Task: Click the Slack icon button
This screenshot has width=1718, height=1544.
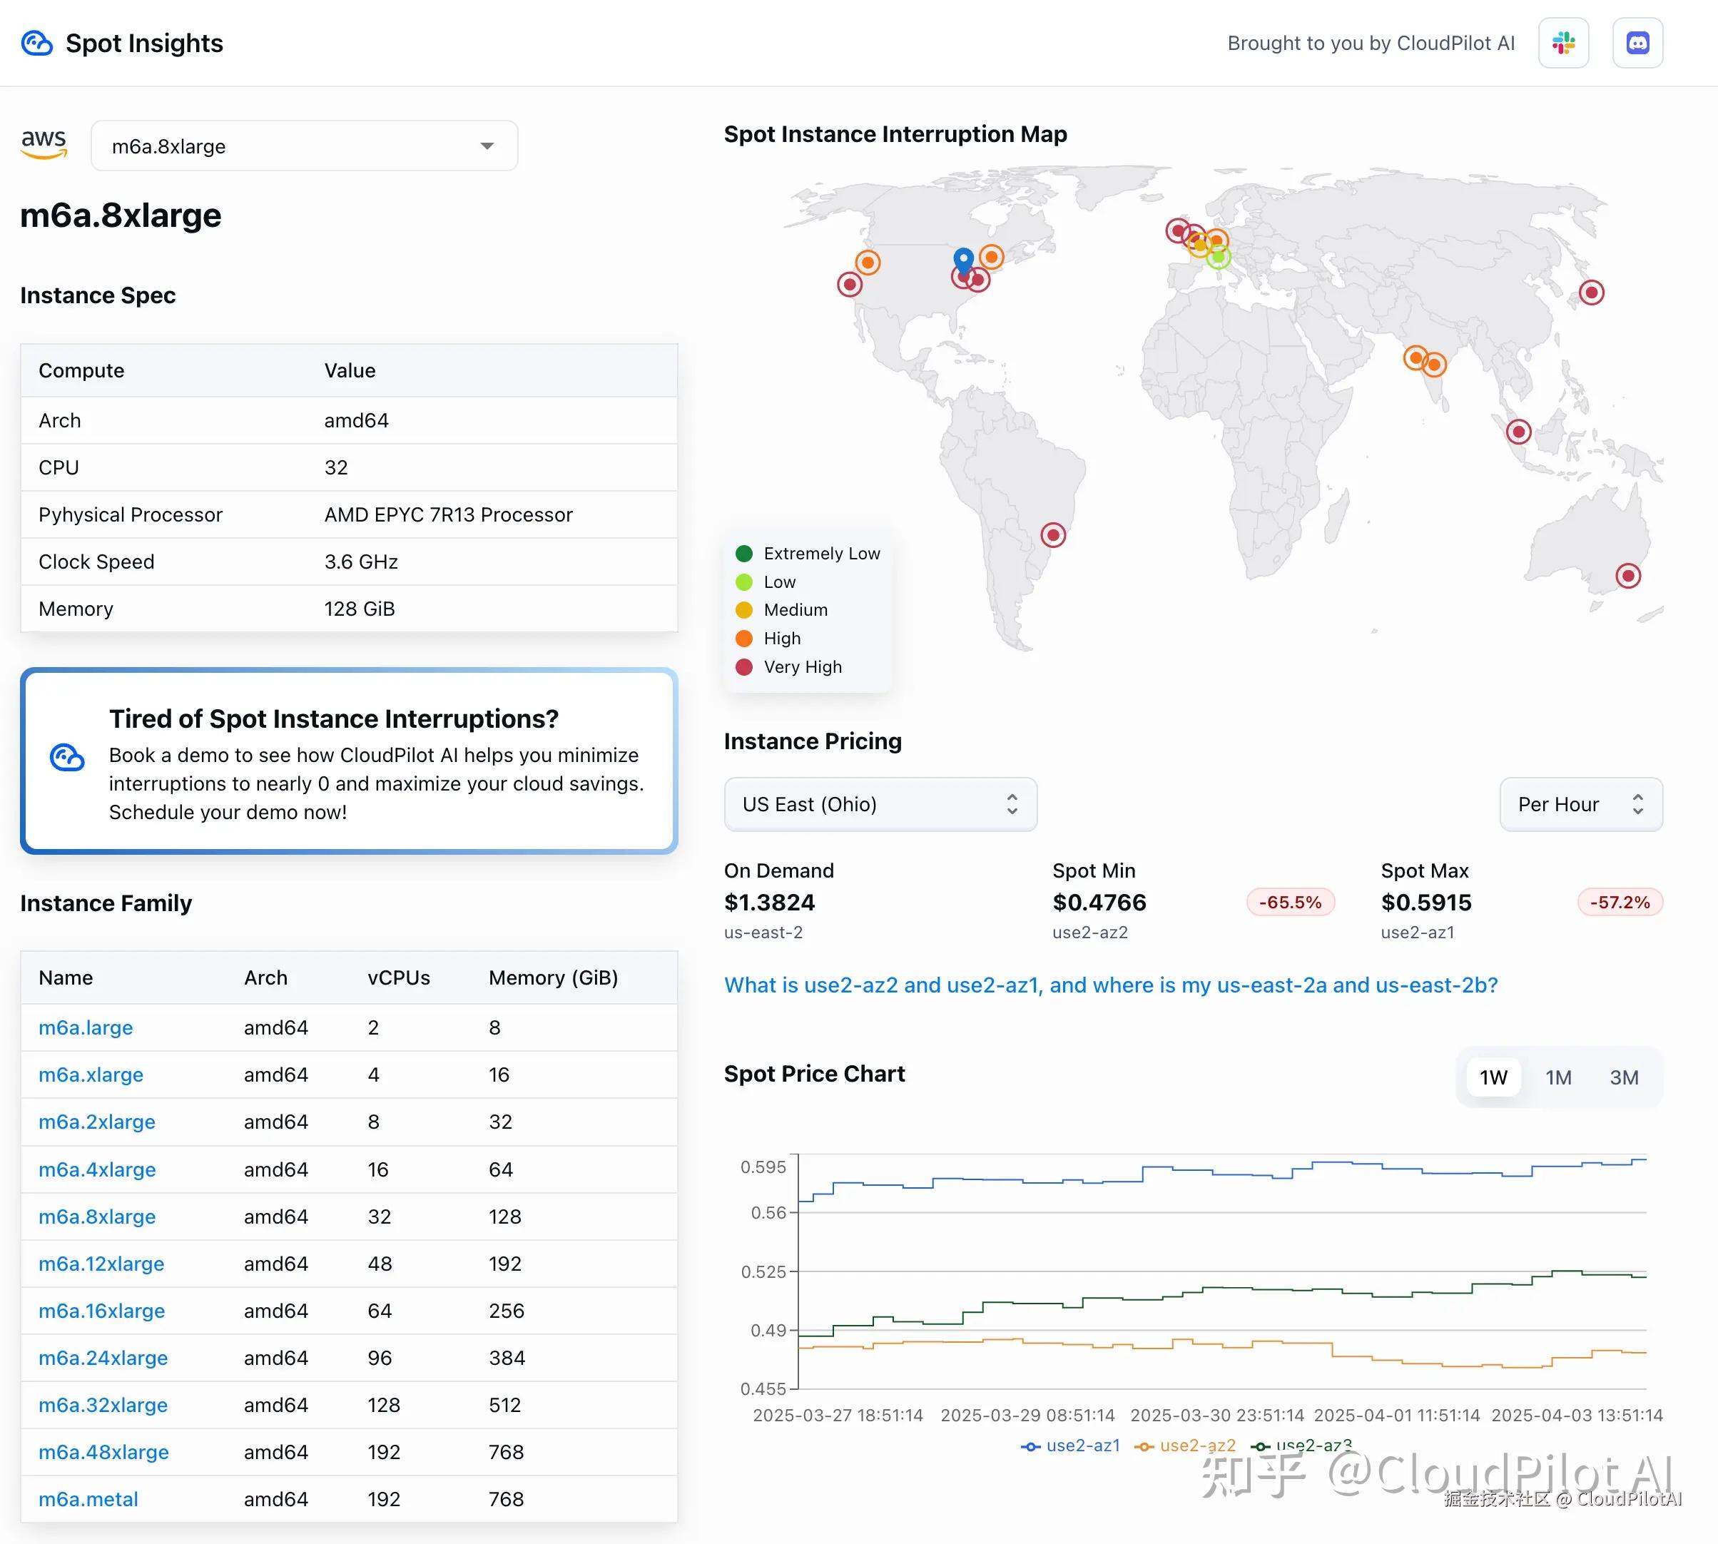Action: pos(1562,44)
